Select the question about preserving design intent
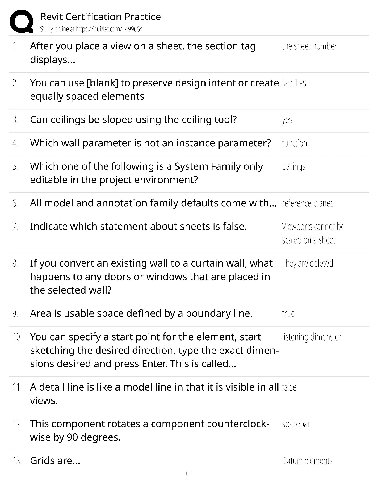The width and height of the screenshot is (378, 489). point(154,90)
